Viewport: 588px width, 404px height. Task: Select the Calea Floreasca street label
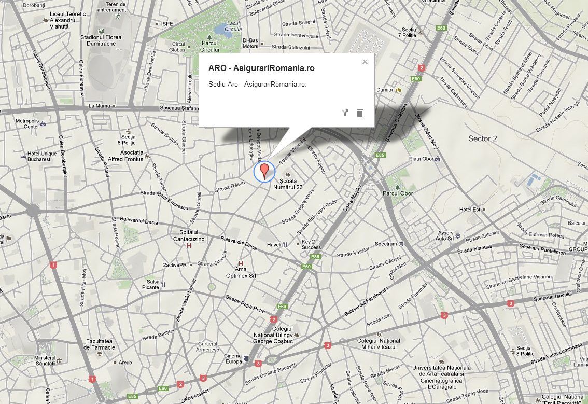[81, 78]
